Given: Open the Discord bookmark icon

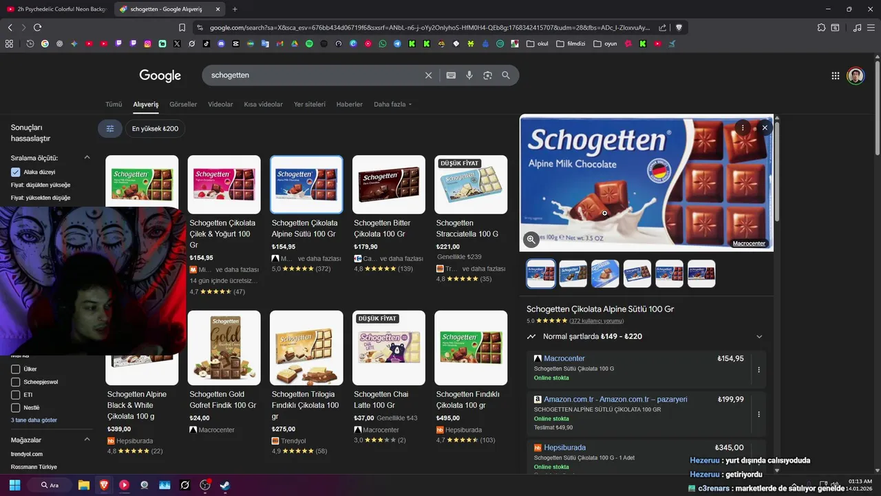Looking at the screenshot, I should pos(221,44).
